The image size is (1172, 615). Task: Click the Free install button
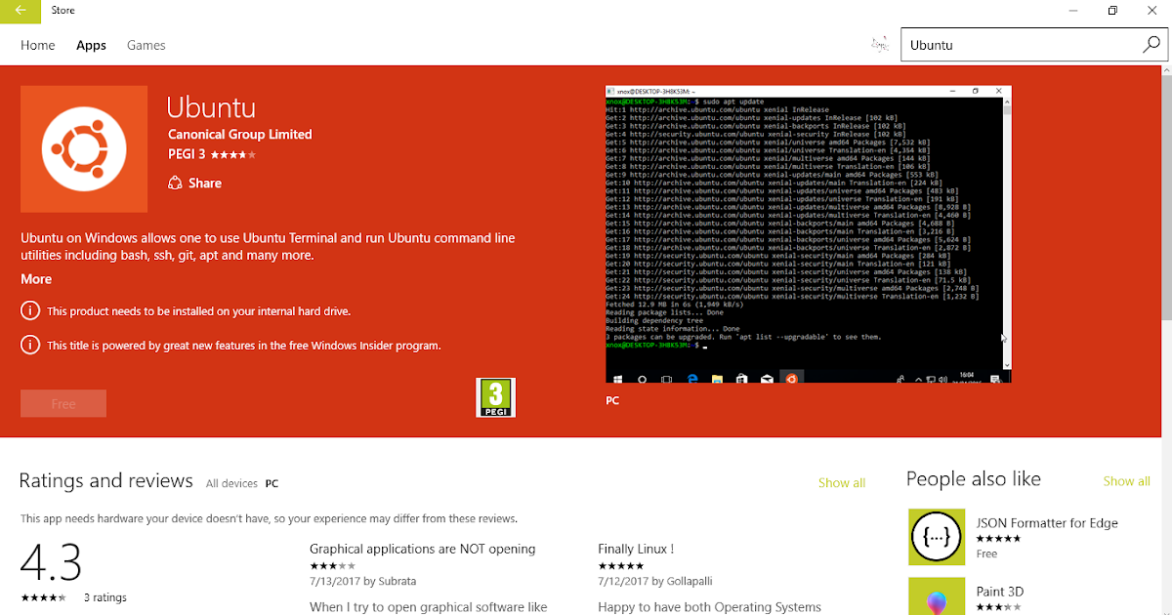tap(63, 403)
